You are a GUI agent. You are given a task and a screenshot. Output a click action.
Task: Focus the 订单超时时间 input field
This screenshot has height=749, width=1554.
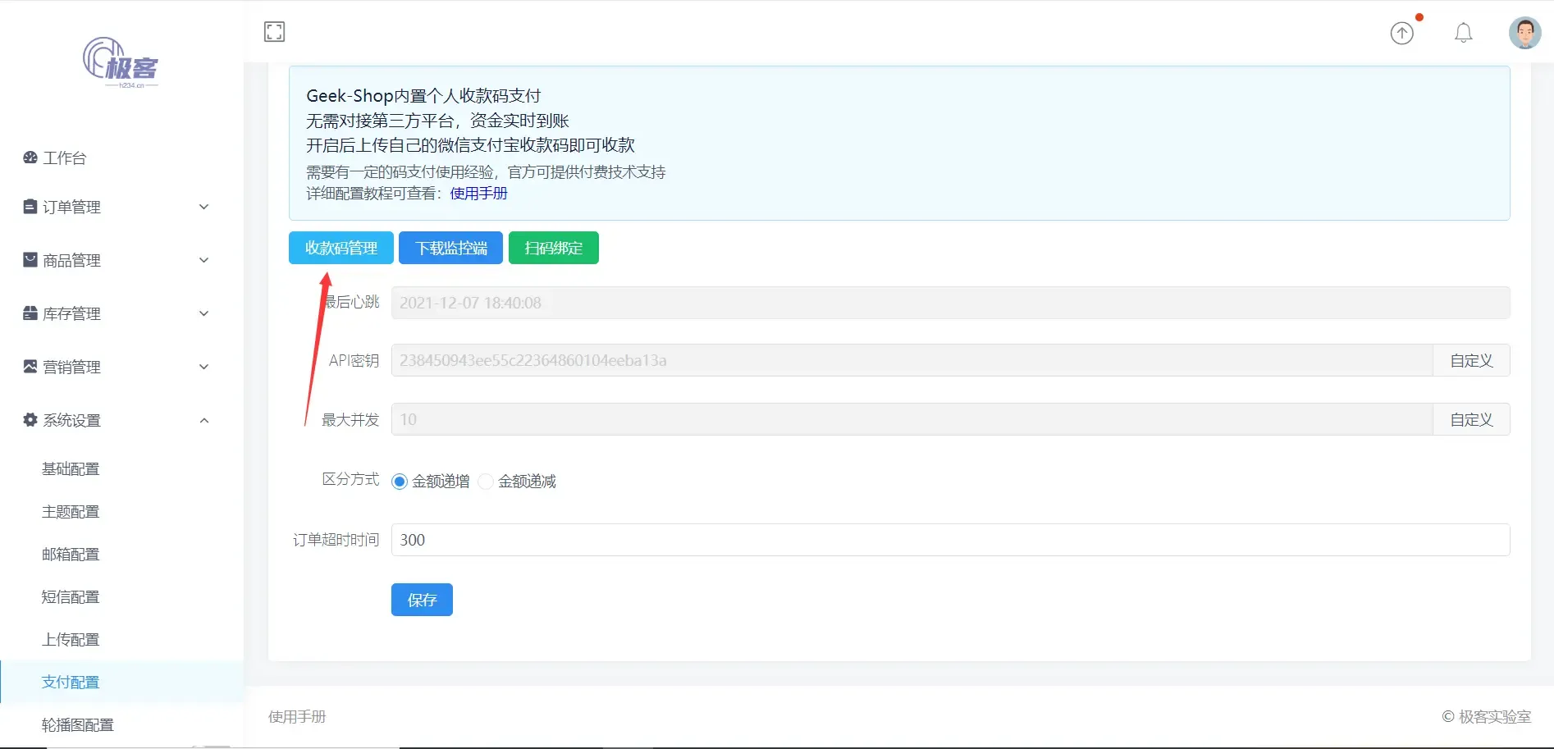point(951,540)
